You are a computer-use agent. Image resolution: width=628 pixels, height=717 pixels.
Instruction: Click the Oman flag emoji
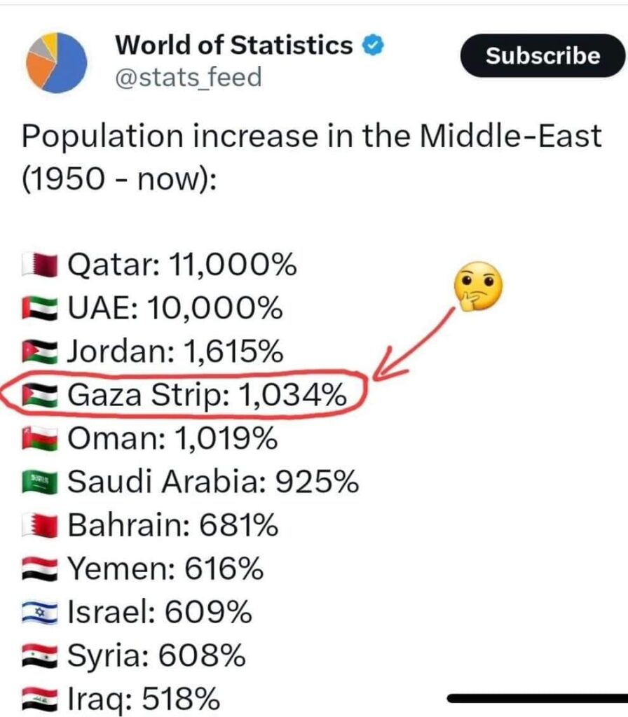[x=40, y=438]
